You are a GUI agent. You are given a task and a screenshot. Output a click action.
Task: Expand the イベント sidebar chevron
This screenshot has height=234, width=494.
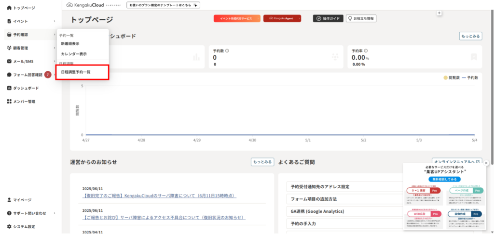(55, 21)
